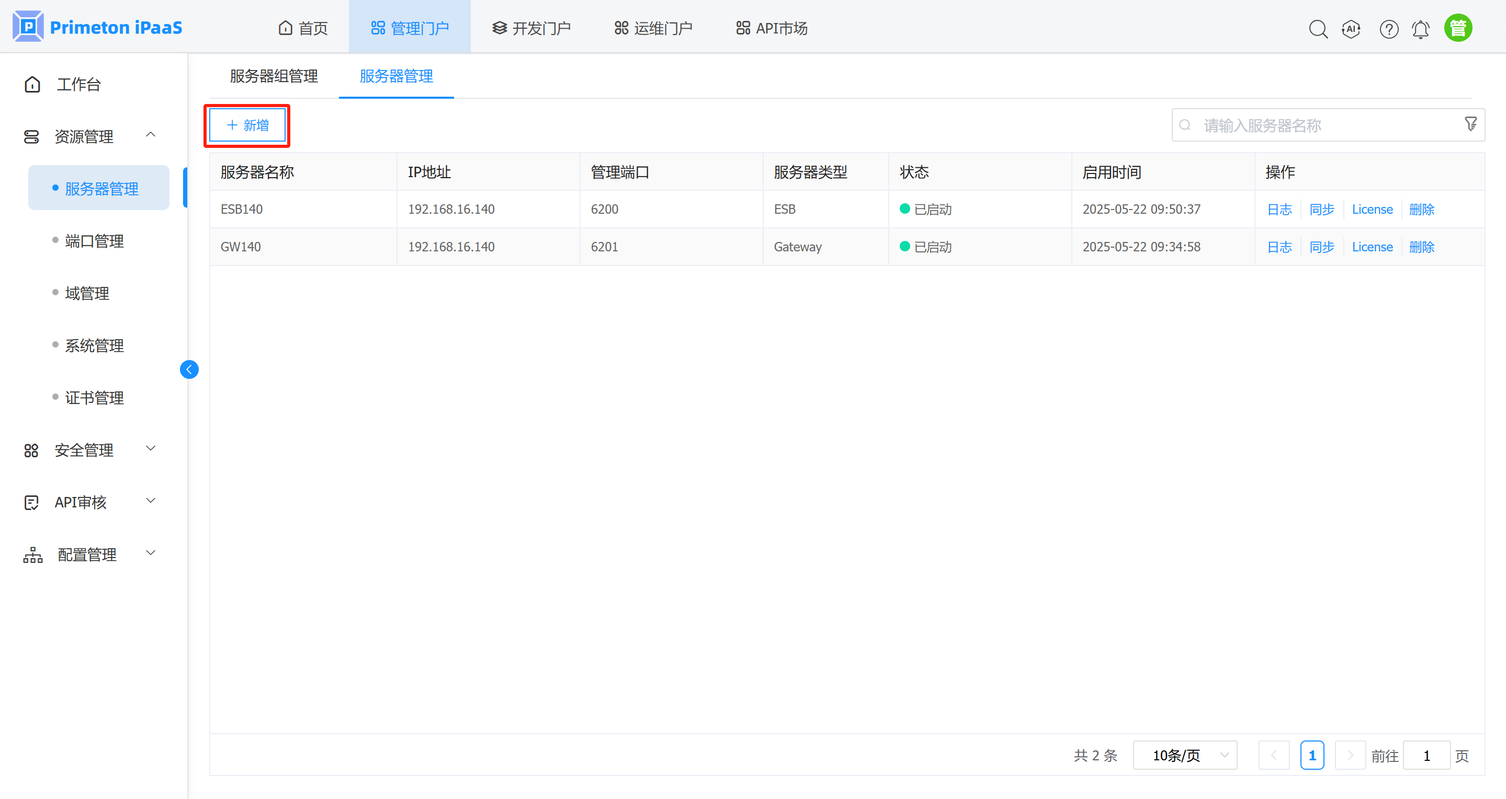The image size is (1506, 799).
Task: Click the AI assistant icon
Action: (1351, 29)
